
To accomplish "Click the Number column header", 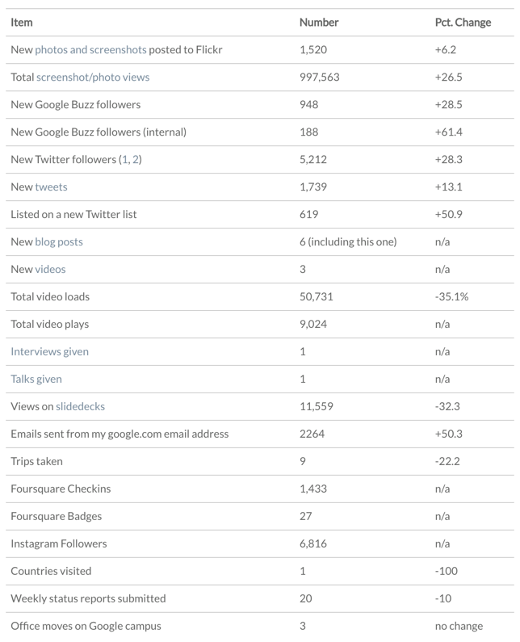I will pyautogui.click(x=319, y=23).
